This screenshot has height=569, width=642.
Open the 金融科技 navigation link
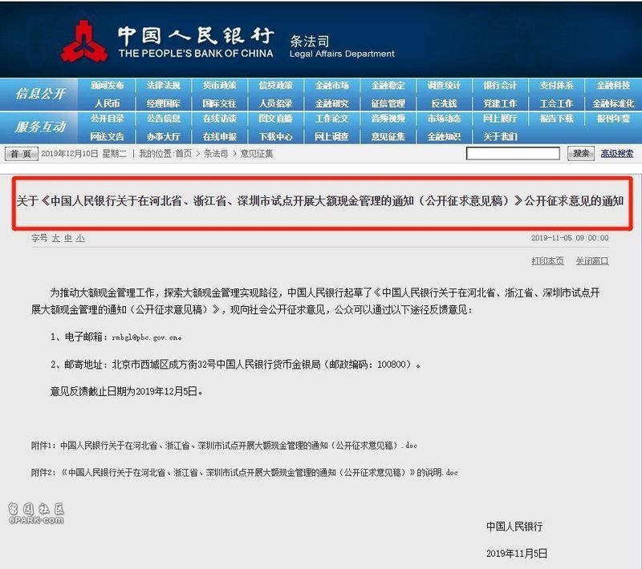pos(613,86)
